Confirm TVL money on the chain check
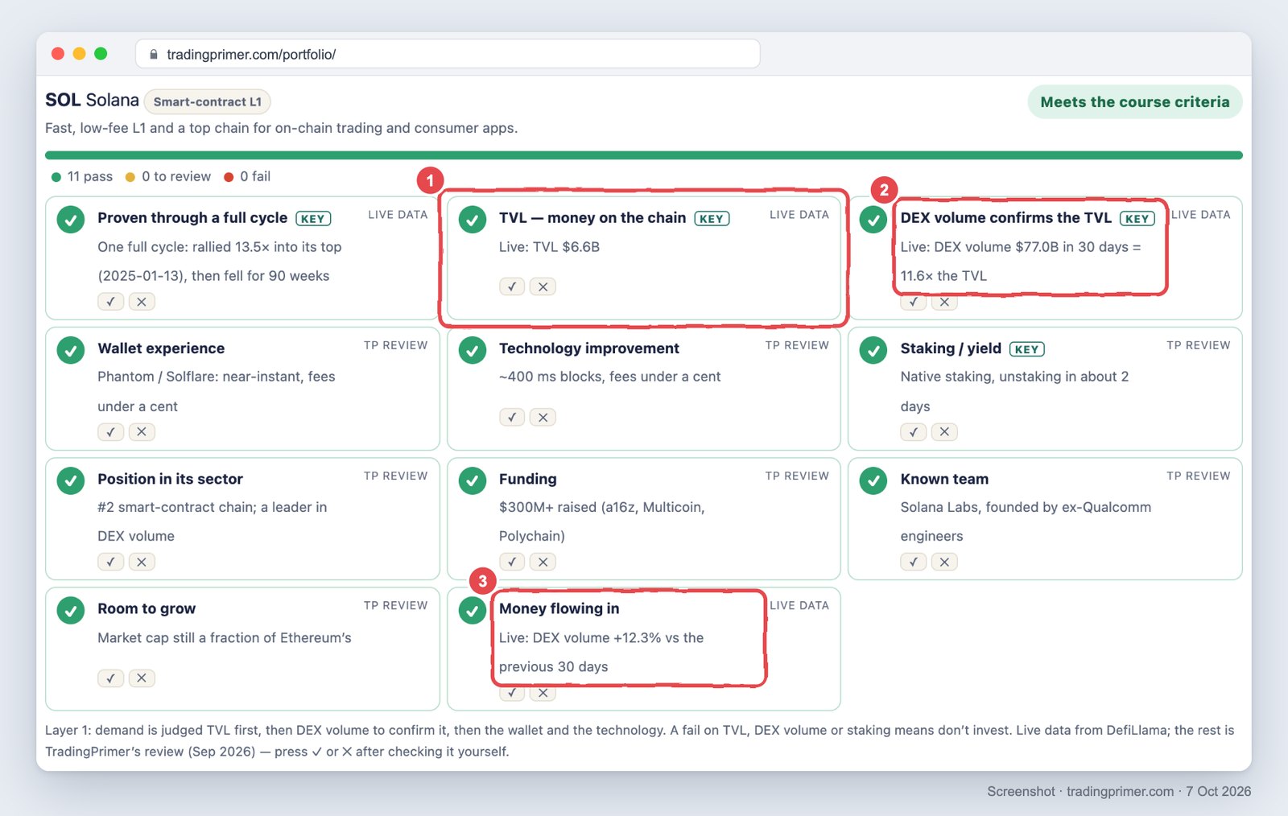 [512, 286]
